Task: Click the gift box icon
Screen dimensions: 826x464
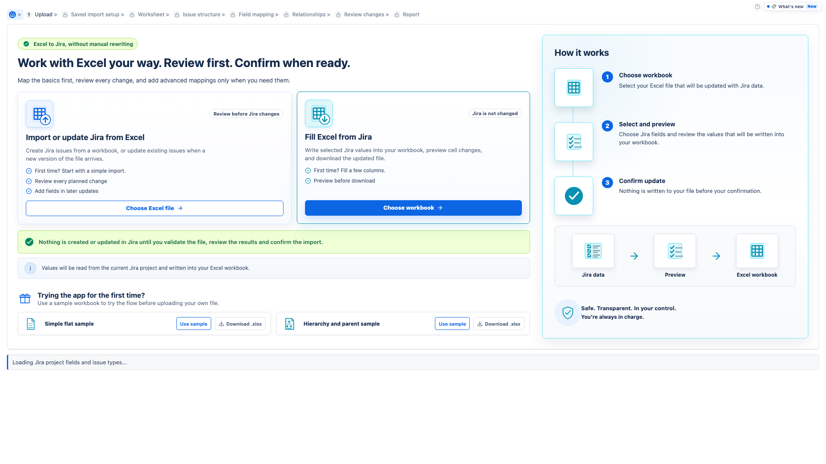Action: coord(25,299)
